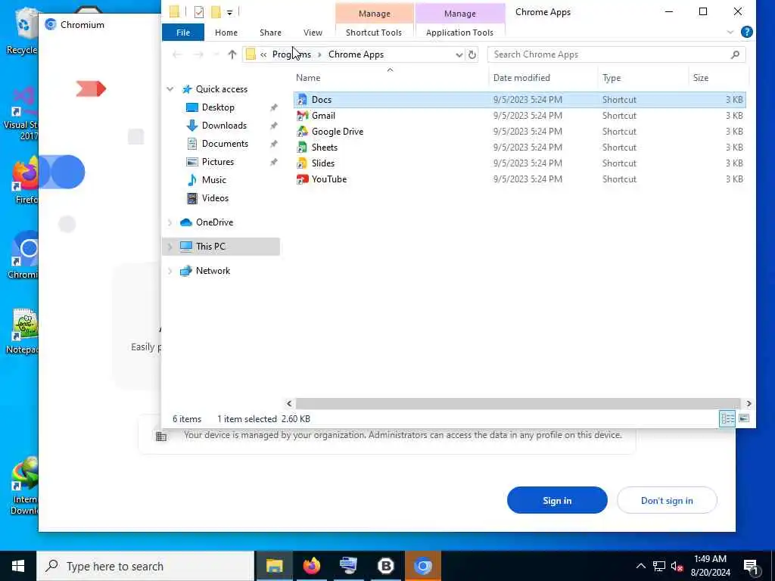Click Don't sign in in Chromium

(667, 500)
